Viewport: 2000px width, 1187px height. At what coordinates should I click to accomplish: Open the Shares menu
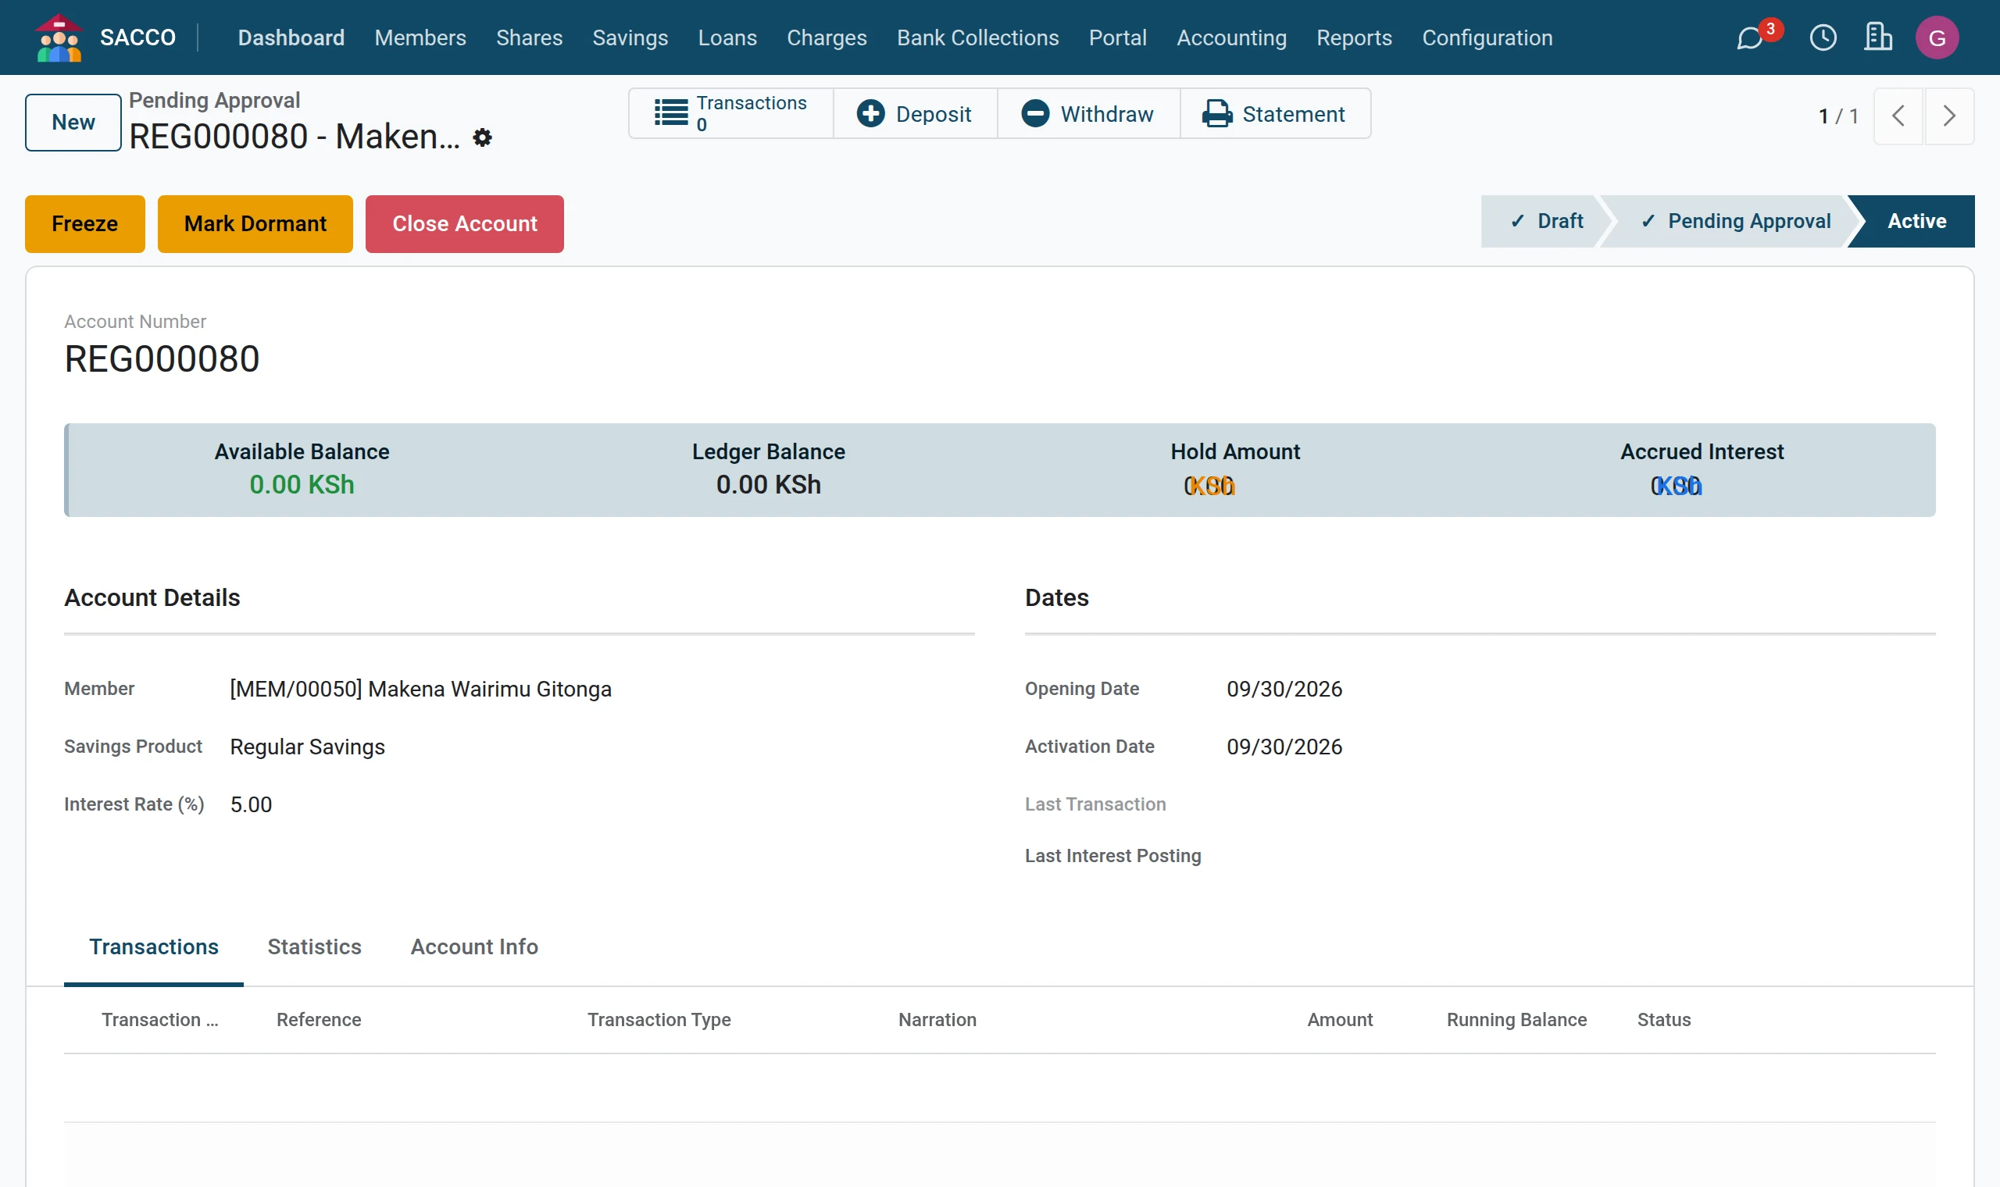[529, 37]
